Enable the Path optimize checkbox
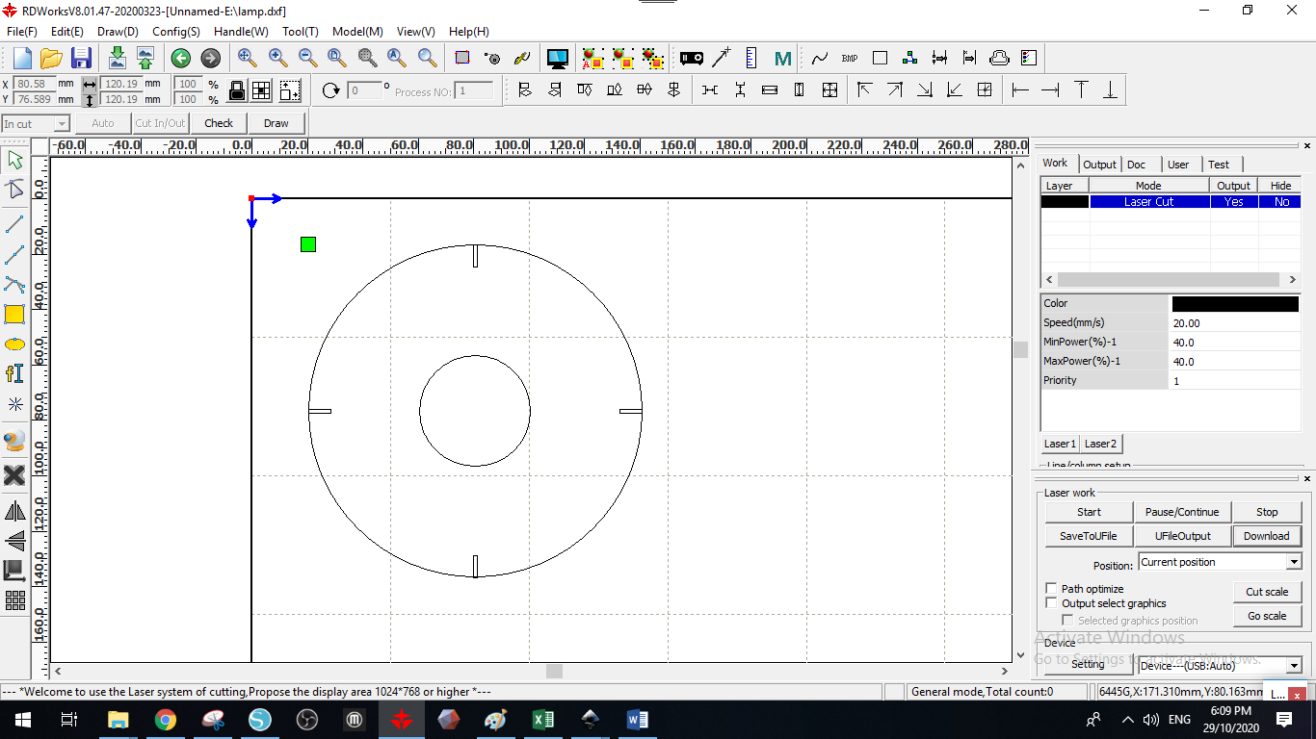 tap(1051, 588)
